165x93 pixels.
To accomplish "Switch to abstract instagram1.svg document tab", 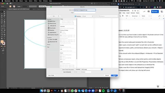I will click(x=19, y=9).
